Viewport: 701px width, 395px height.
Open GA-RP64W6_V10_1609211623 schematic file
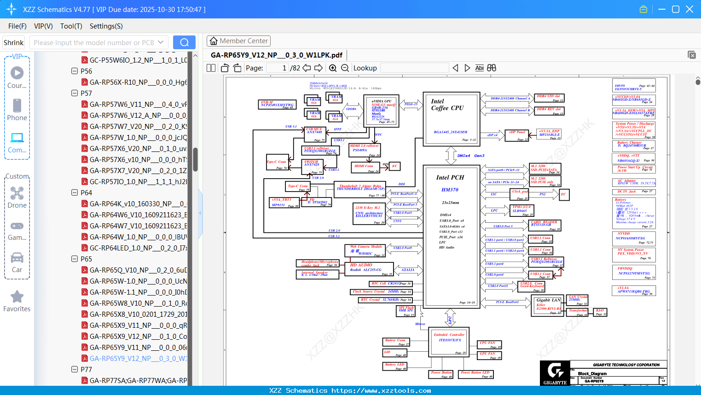138,215
